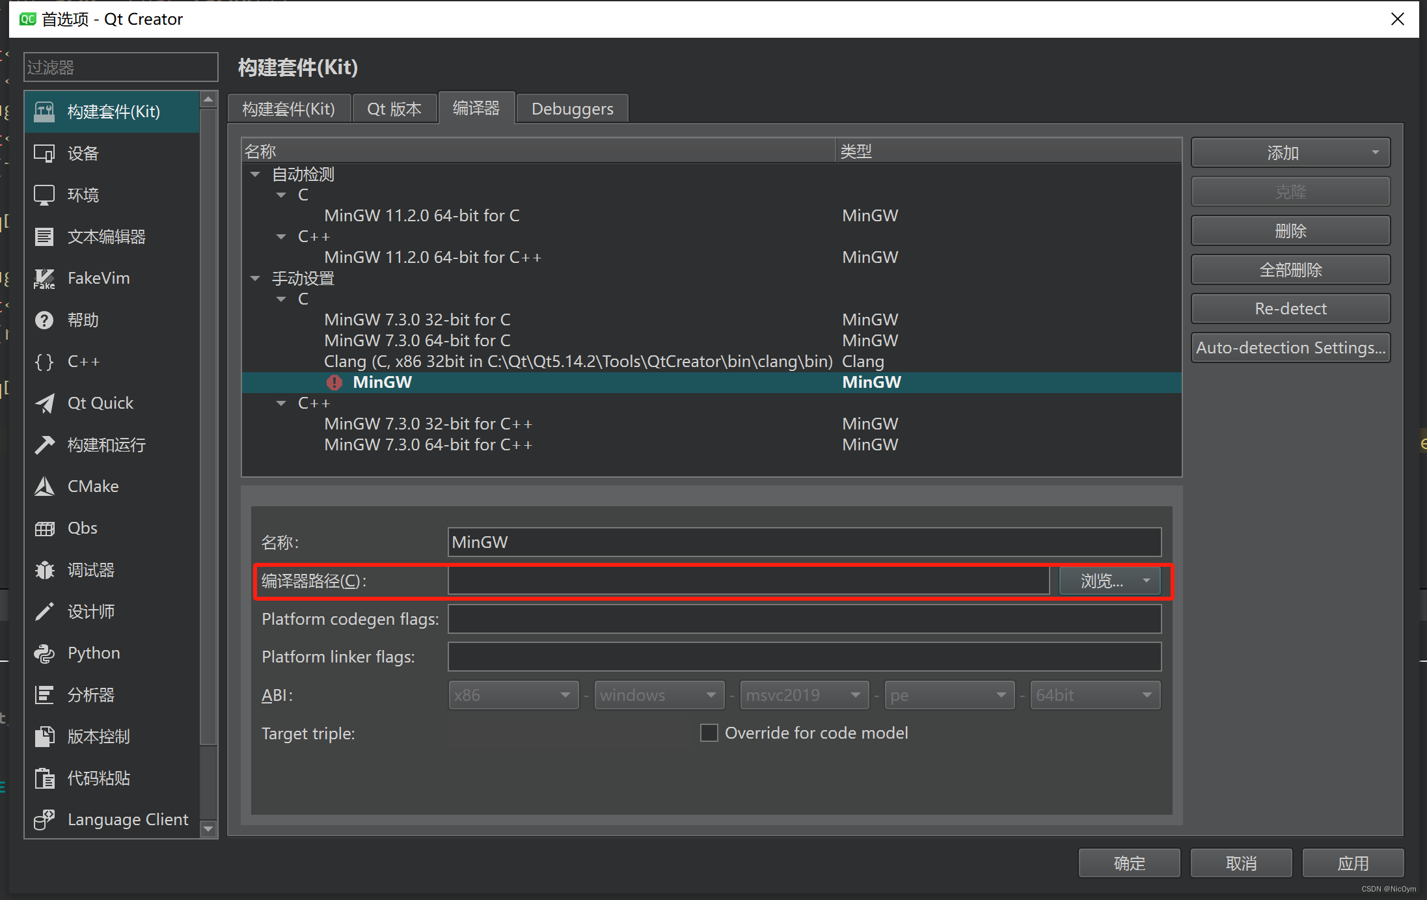Image resolution: width=1427 pixels, height=900 pixels.
Task: Select MinGW 7.3.0 64-bit for C++ row
Action: [428, 445]
